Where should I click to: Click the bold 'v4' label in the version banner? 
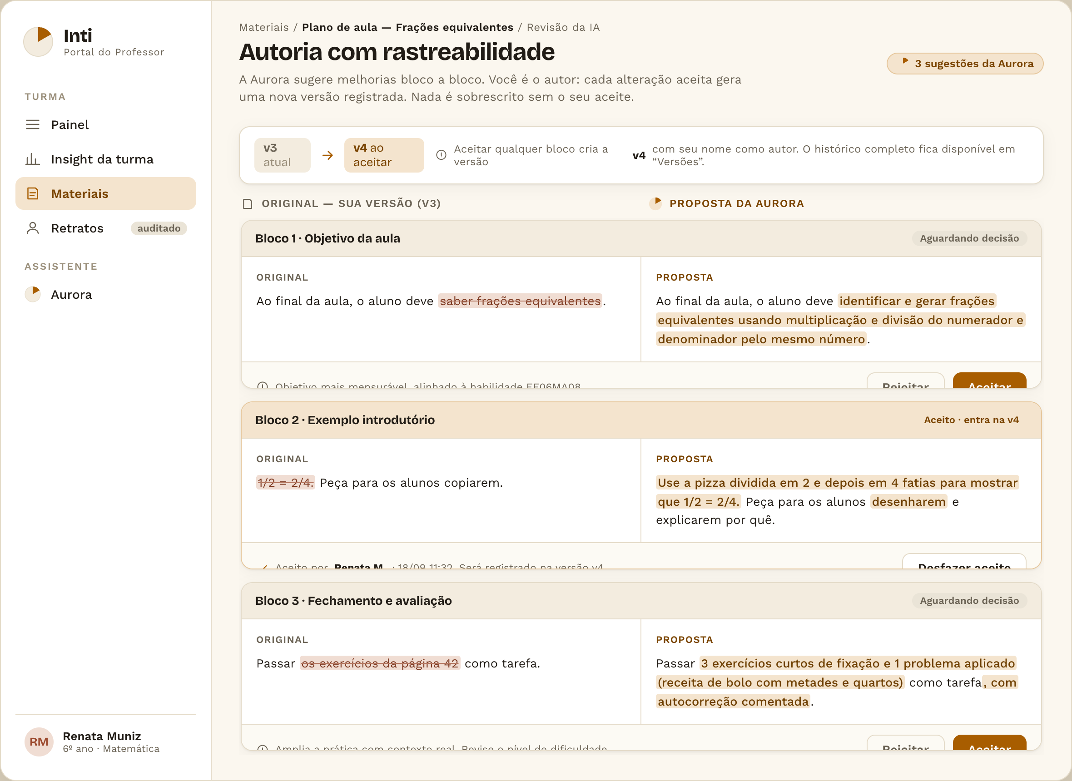[639, 156]
